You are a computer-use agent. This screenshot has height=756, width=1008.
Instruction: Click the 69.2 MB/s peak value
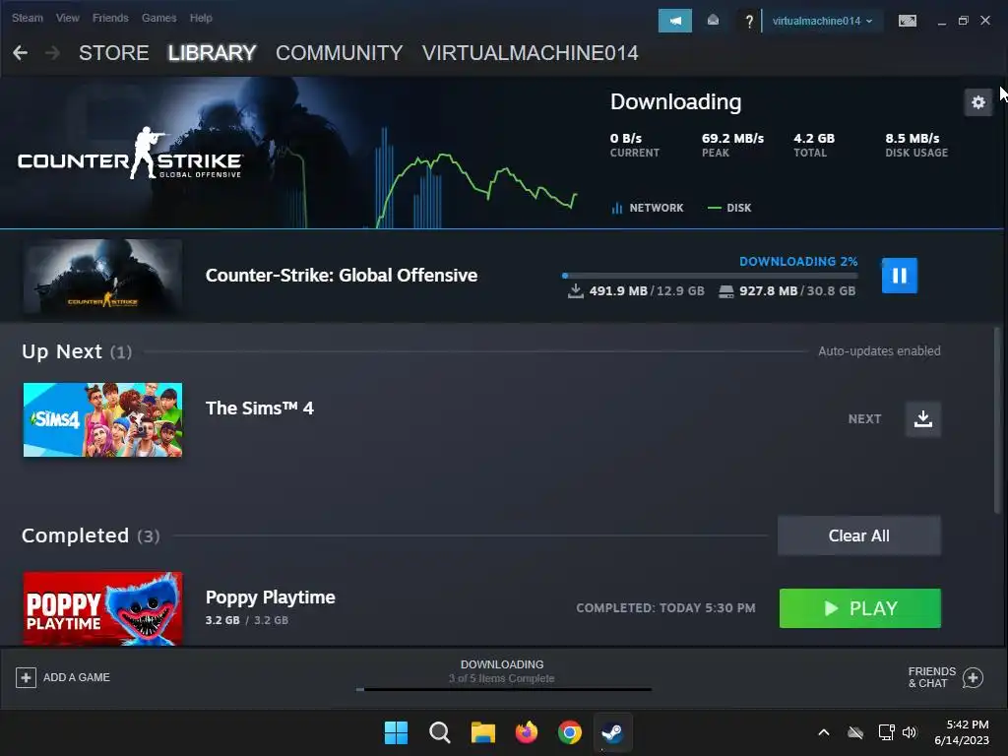click(732, 138)
